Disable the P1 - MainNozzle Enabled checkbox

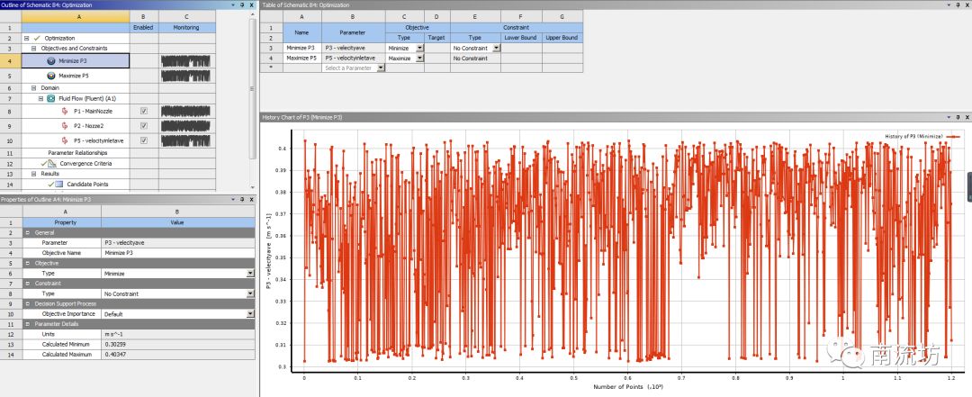144,111
